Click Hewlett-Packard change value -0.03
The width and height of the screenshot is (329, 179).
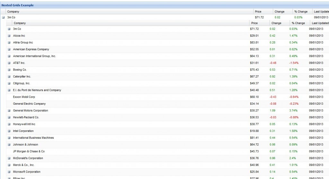click(273, 117)
